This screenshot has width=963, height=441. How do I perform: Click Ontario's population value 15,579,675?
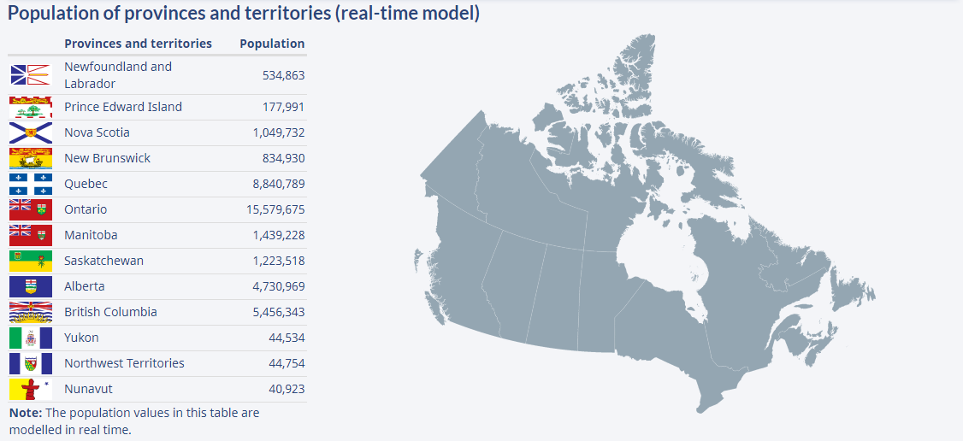275,209
